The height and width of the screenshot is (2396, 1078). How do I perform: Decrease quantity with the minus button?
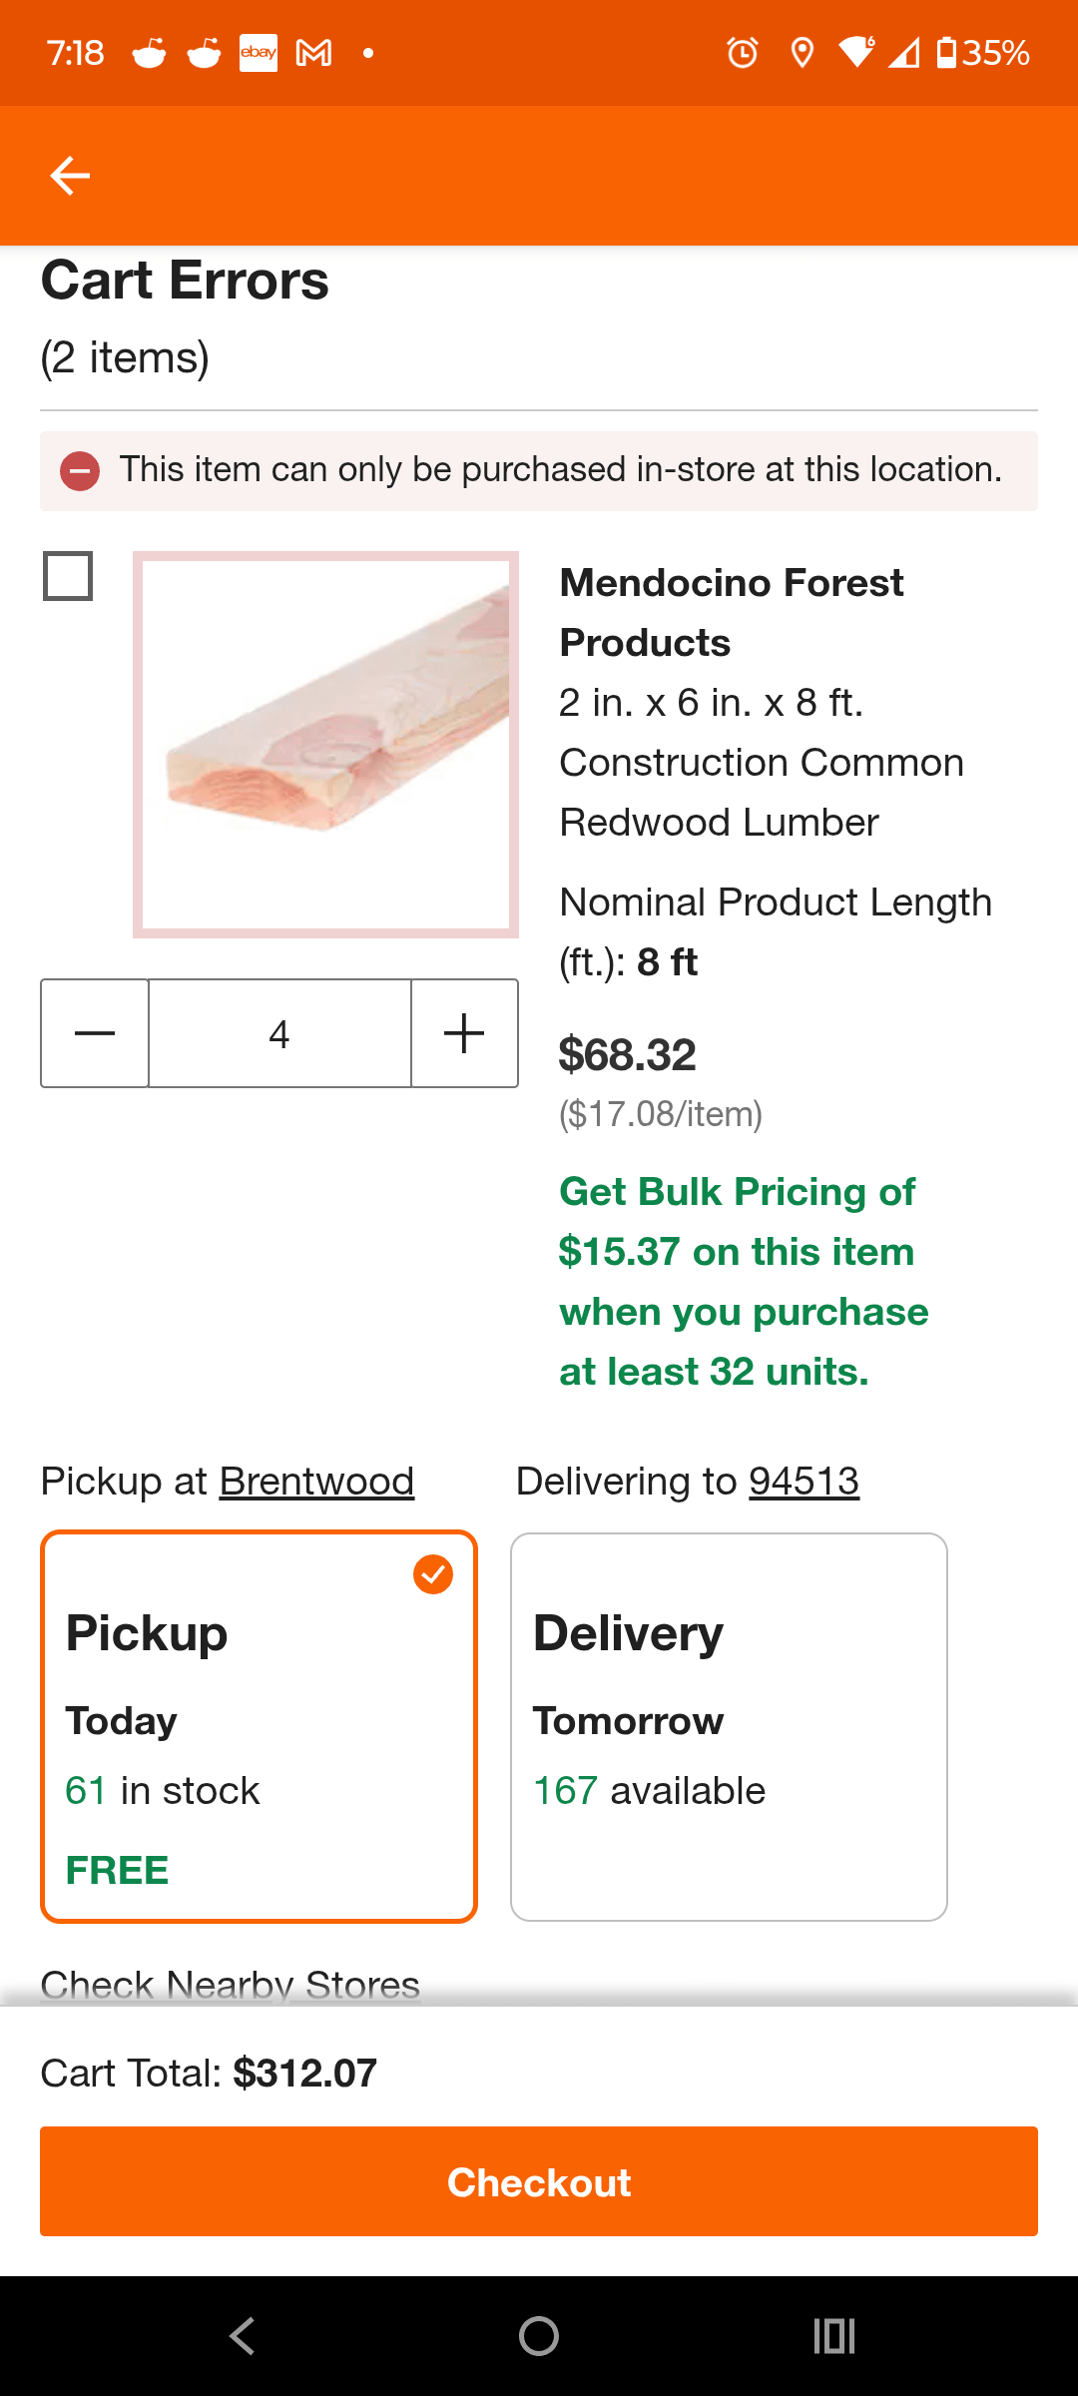(x=95, y=1033)
